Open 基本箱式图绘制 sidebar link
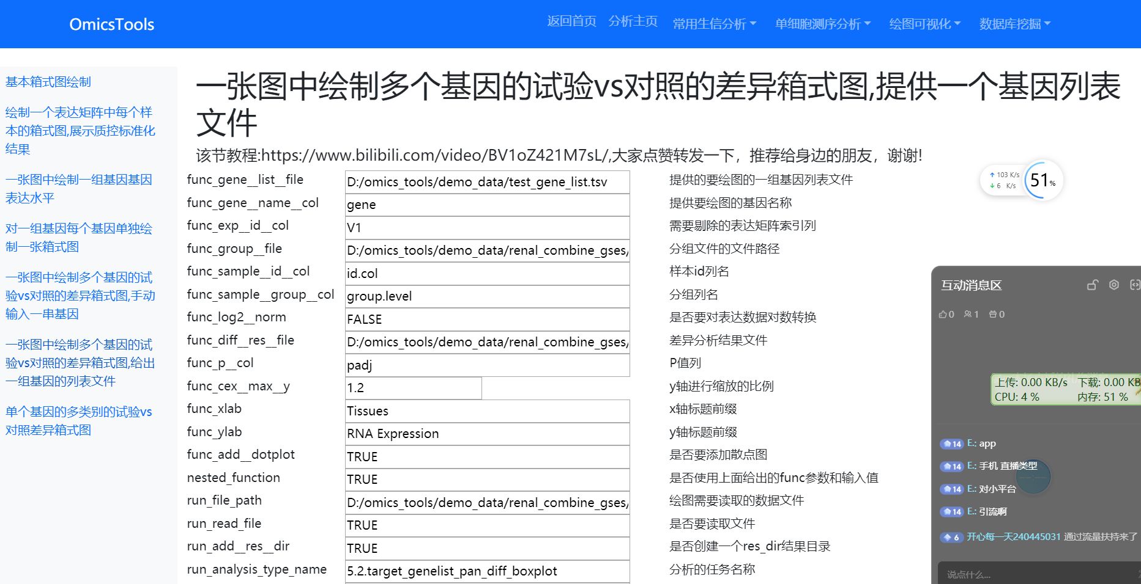 (48, 82)
